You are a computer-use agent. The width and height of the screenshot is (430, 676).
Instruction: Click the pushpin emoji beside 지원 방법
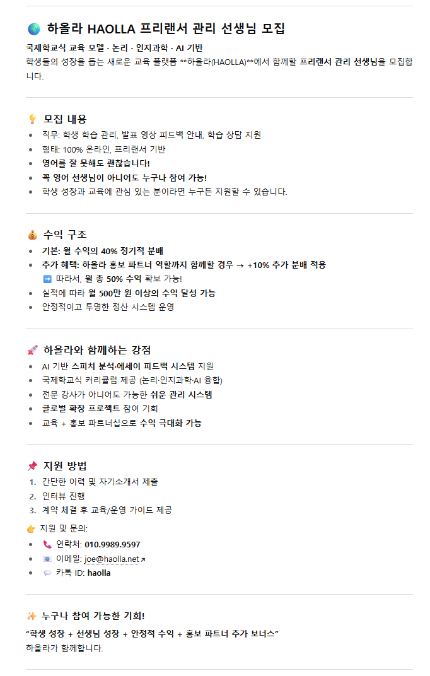[32, 466]
